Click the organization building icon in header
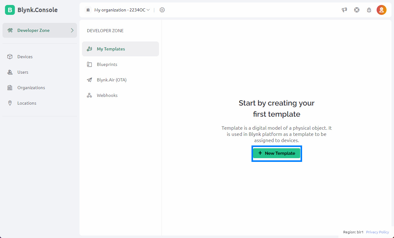394x238 pixels. pos(88,10)
